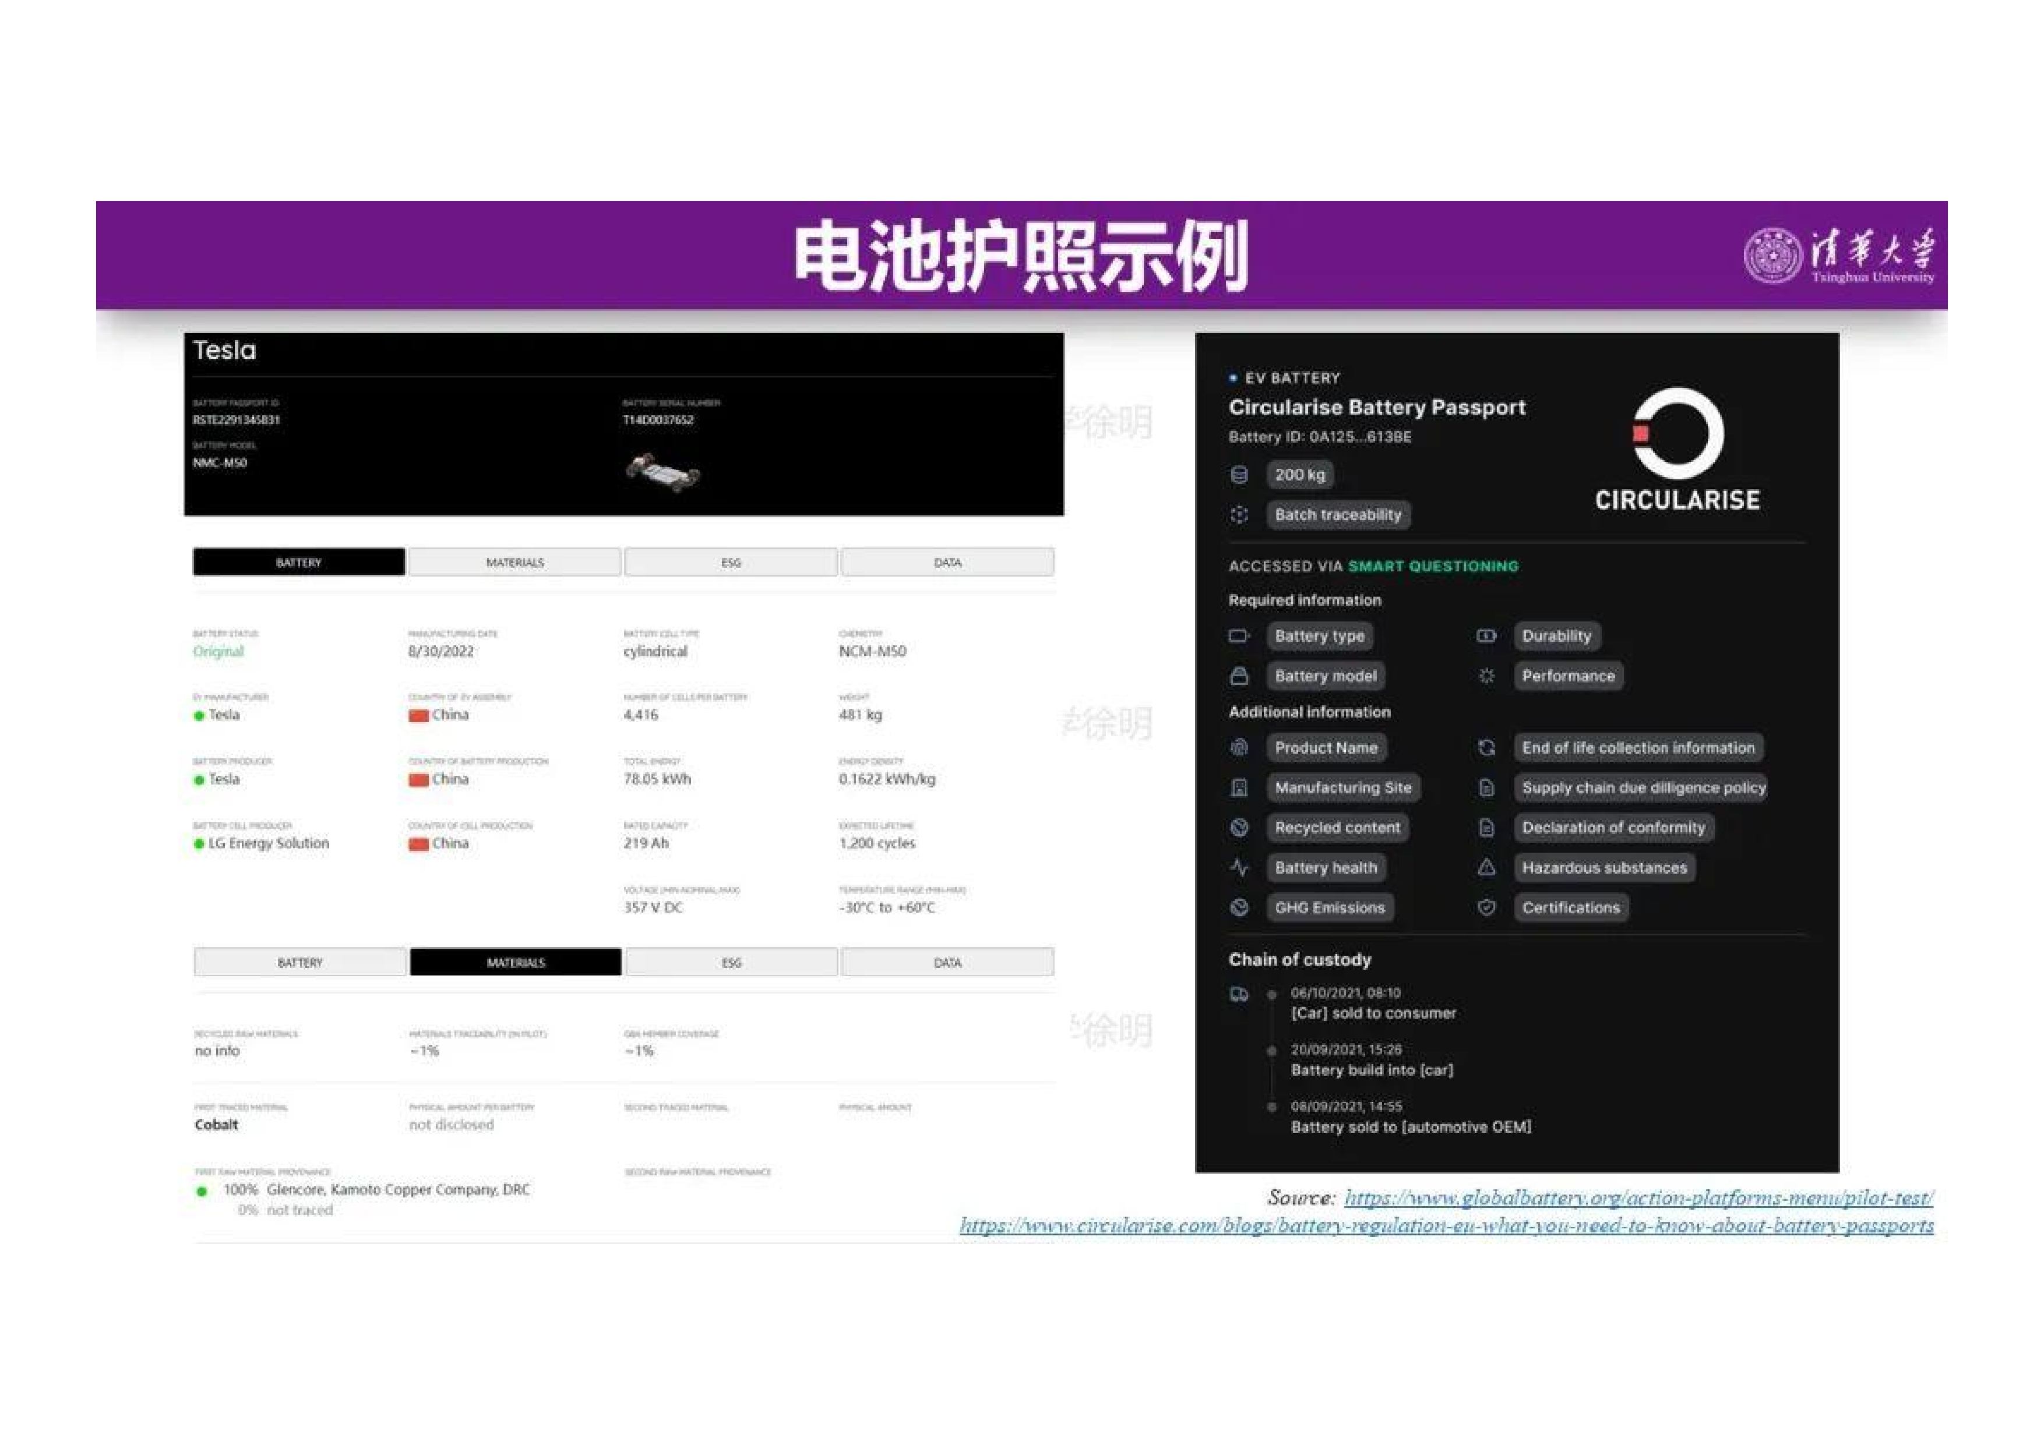
Task: Click the Durability icon
Action: [1486, 635]
